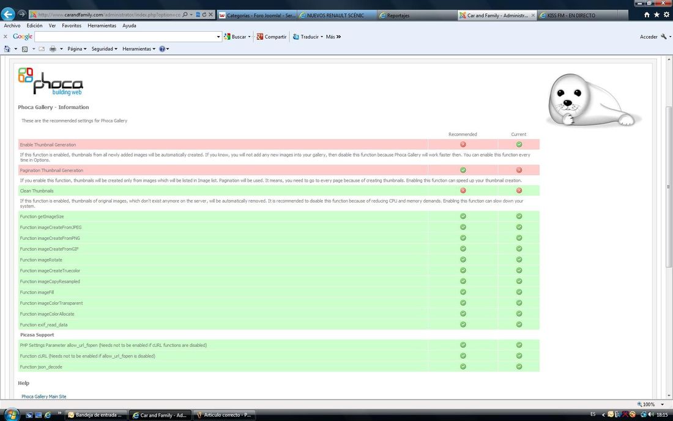Click the Compartir button in Google toolbar
This screenshot has height=421, width=673.
272,37
